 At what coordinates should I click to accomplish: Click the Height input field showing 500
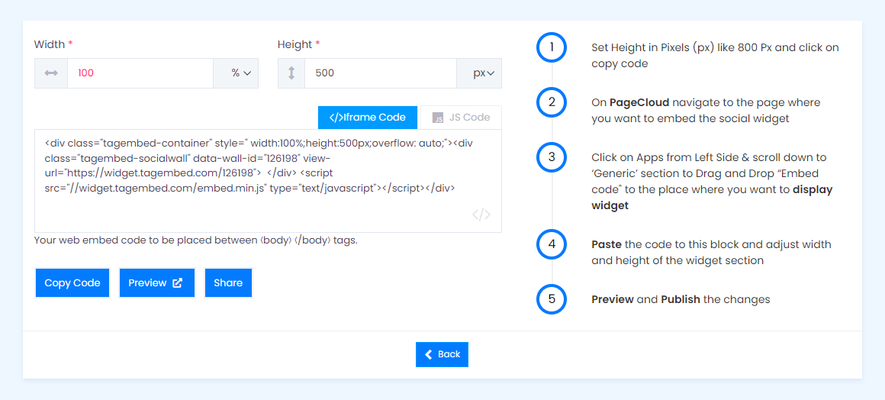tap(381, 73)
